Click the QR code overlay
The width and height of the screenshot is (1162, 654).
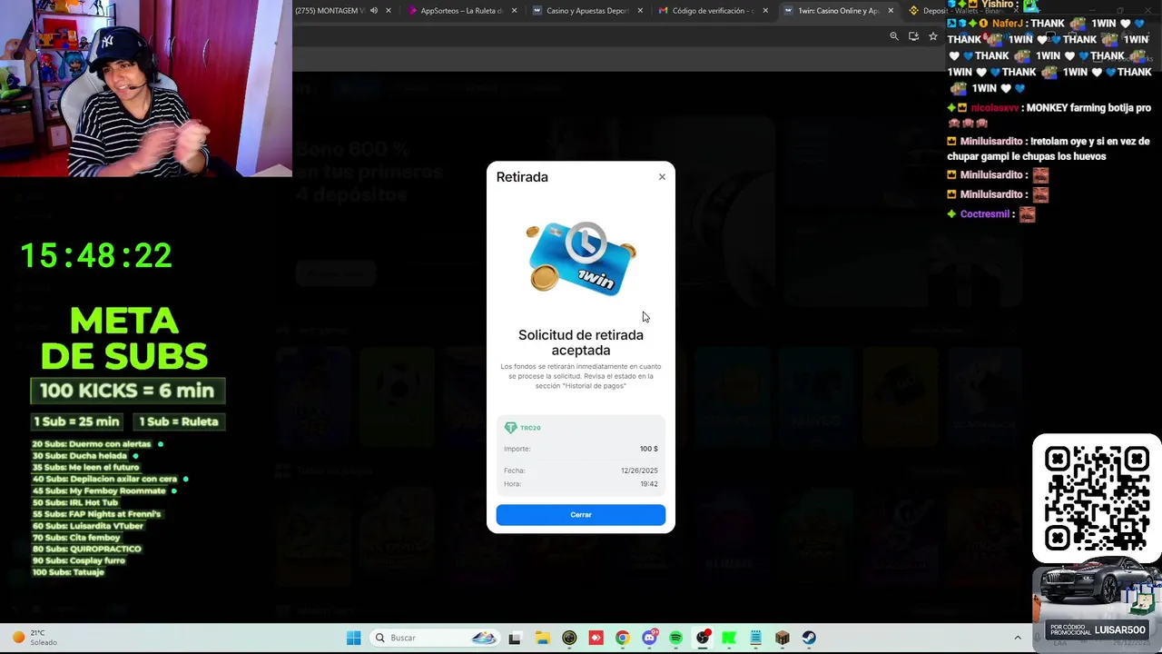point(1097,499)
